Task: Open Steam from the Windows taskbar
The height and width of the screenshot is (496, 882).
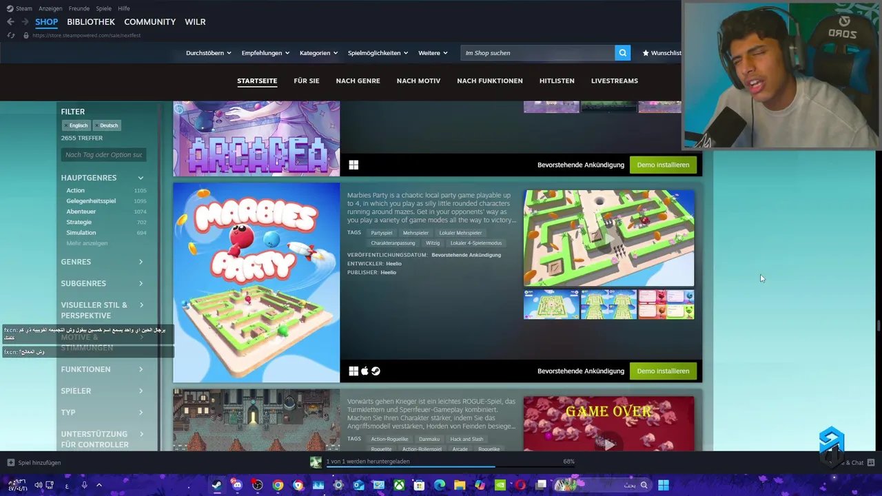Action: click(216, 485)
